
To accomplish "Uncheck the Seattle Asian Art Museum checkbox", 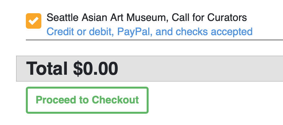I will tap(34, 21).
